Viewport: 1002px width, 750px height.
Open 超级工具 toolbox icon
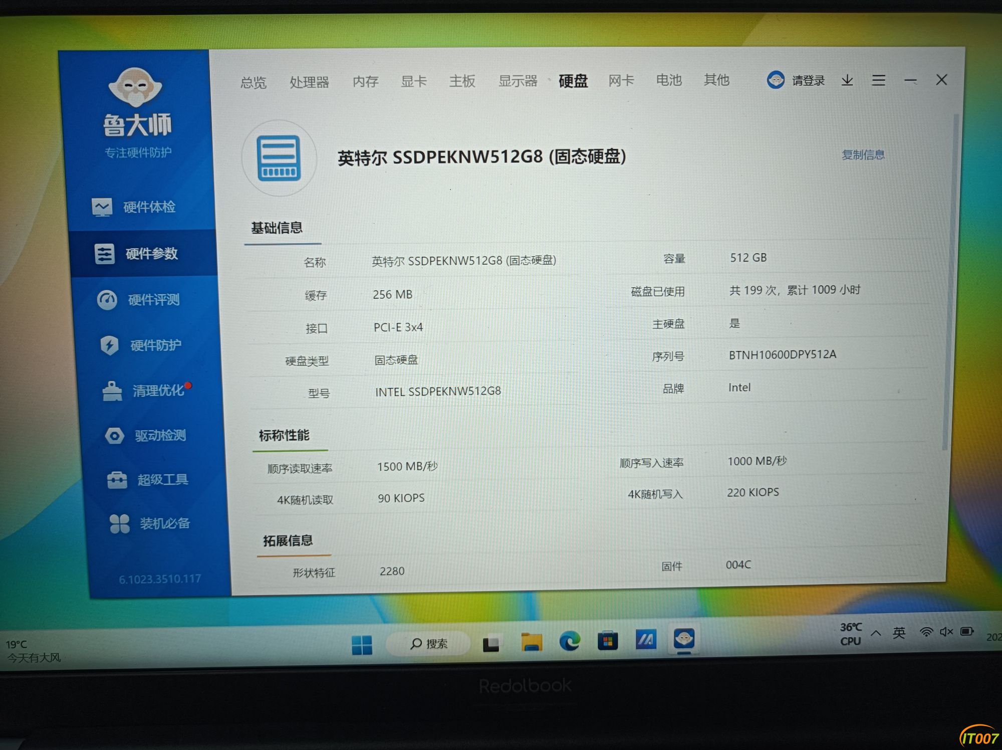[117, 480]
